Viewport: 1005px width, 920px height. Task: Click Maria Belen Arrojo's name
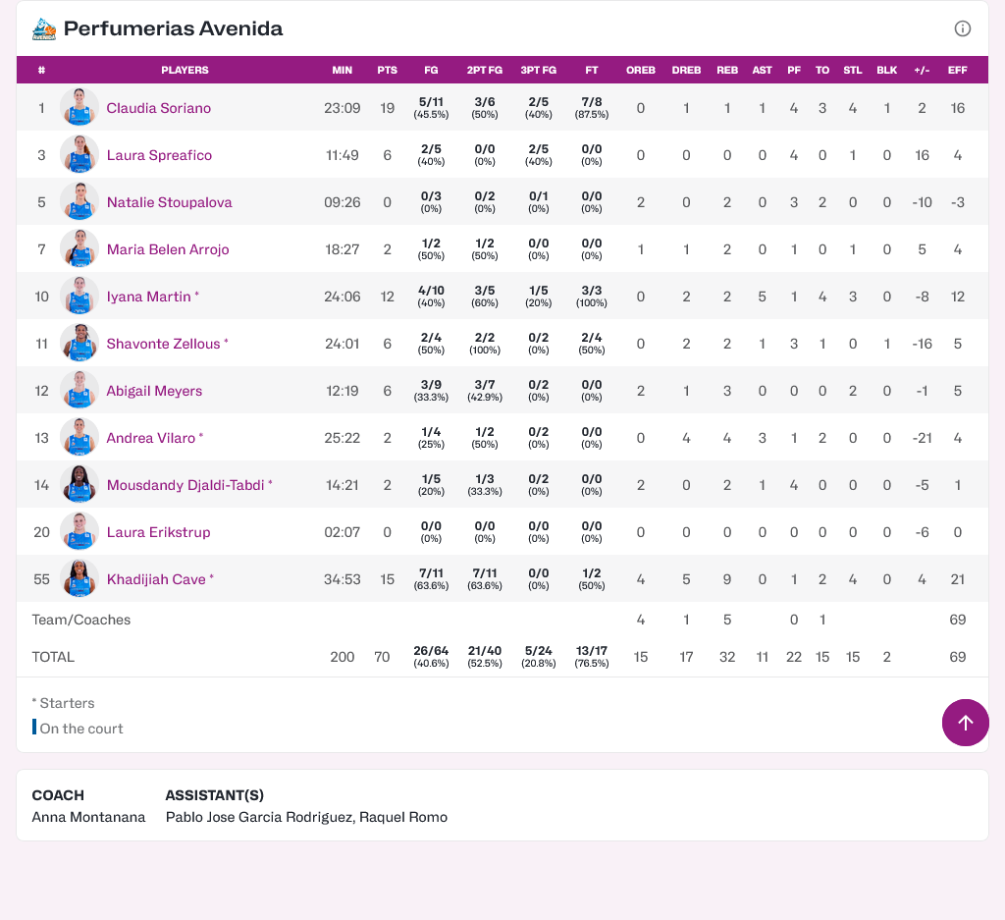pos(168,249)
